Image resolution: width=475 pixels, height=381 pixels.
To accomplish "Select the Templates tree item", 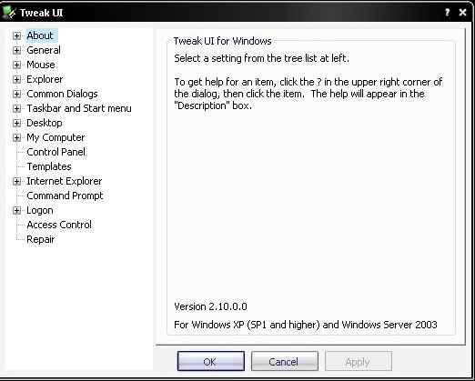I will [49, 166].
